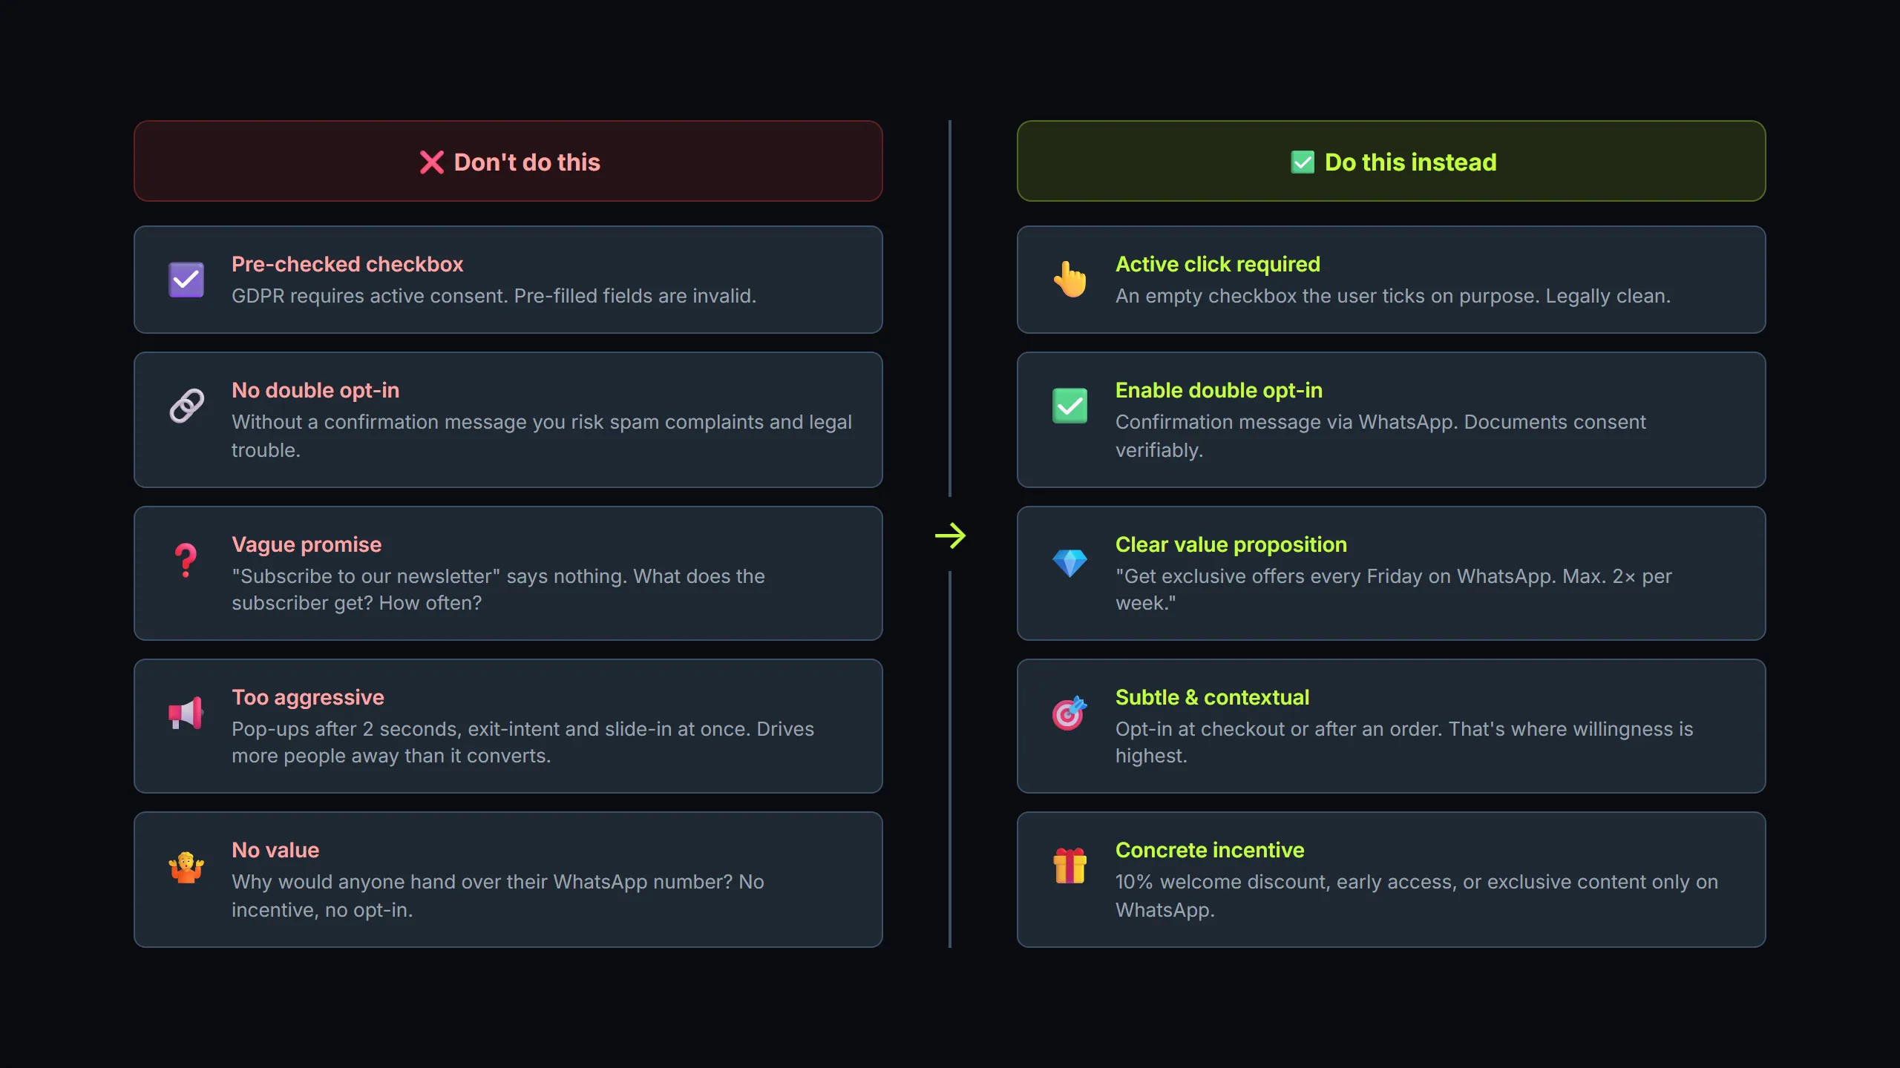Click the target bullseye icon

1069,713
